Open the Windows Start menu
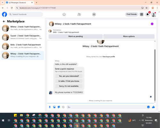This screenshot has width=160, height=128. 3,120
